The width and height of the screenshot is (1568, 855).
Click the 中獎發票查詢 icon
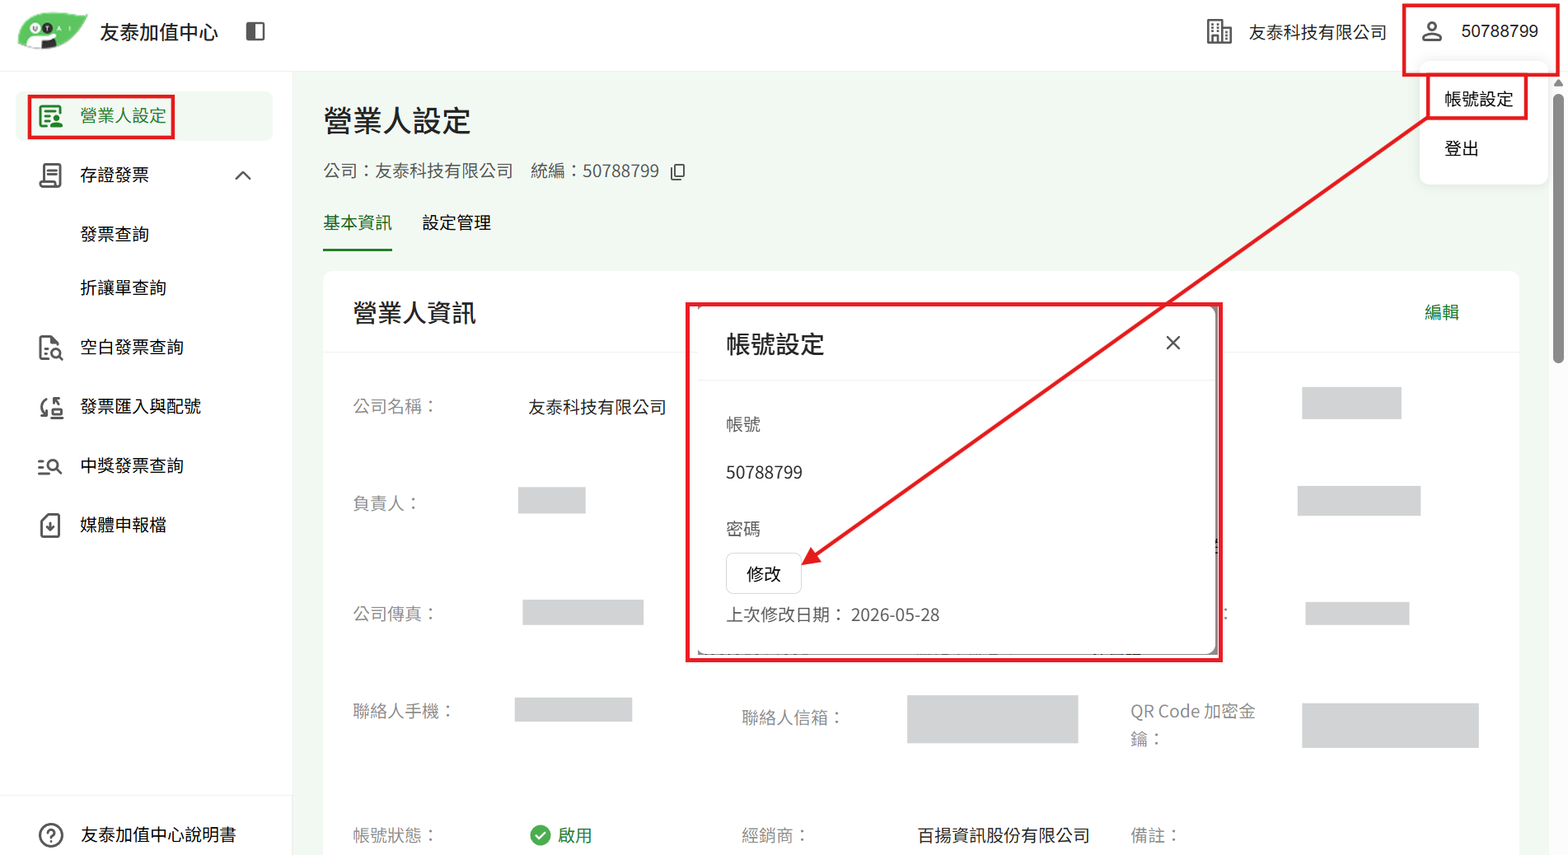tap(50, 466)
